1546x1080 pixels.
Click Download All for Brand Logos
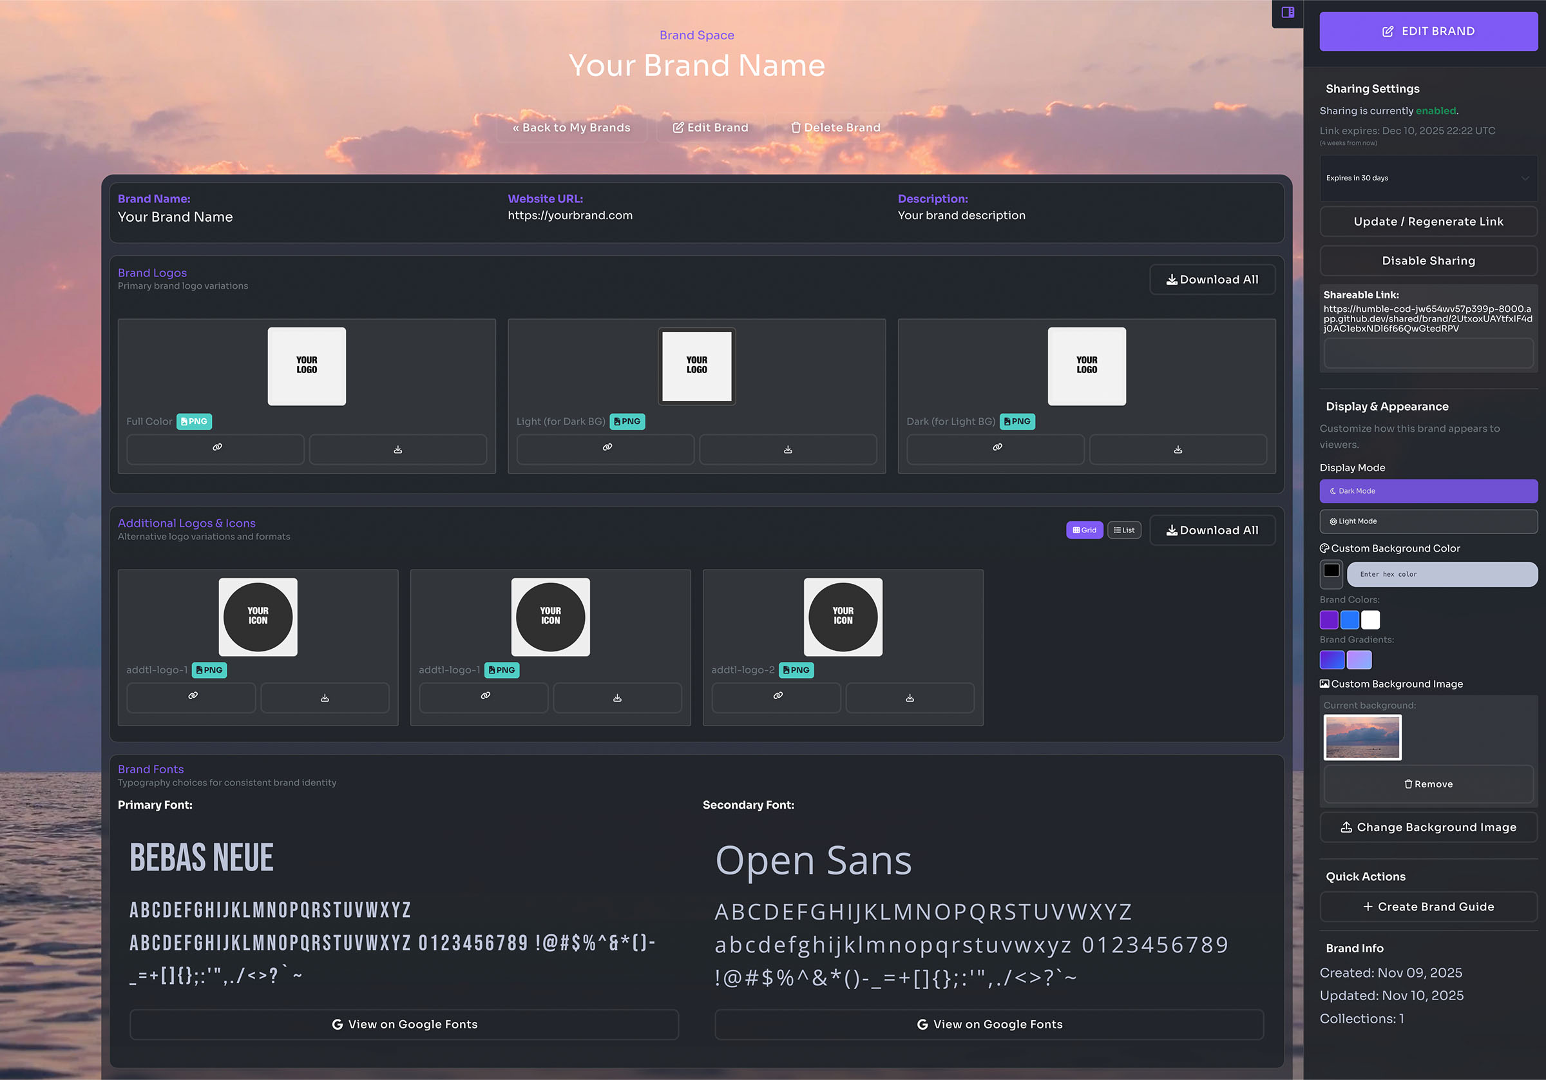click(1211, 279)
